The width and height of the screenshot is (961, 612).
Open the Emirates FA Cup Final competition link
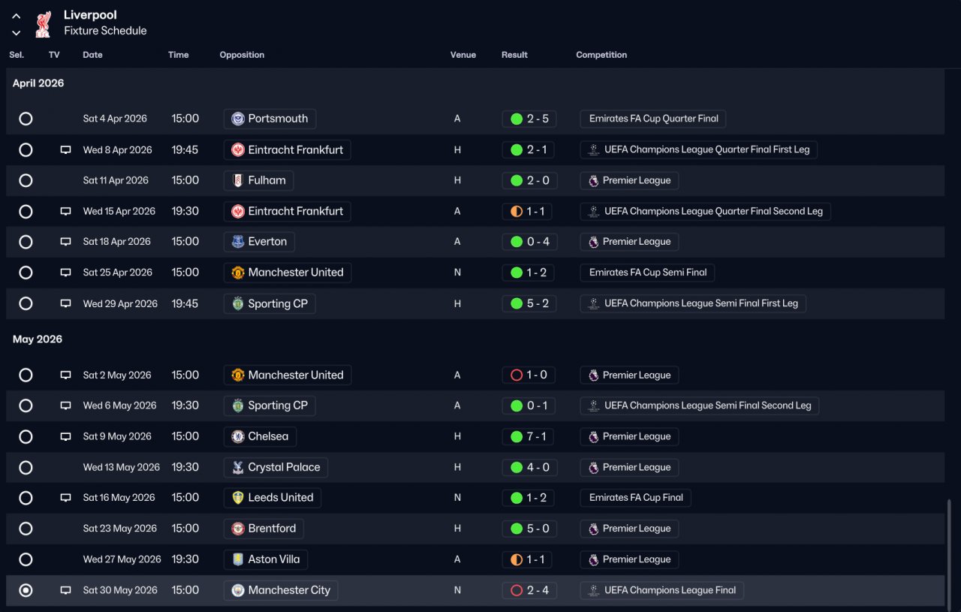(636, 498)
